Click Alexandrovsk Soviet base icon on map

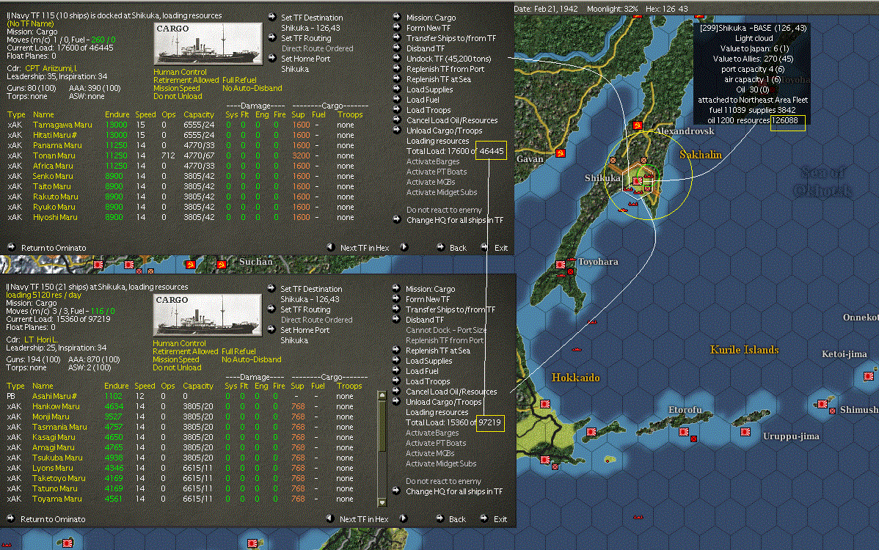tap(637, 125)
